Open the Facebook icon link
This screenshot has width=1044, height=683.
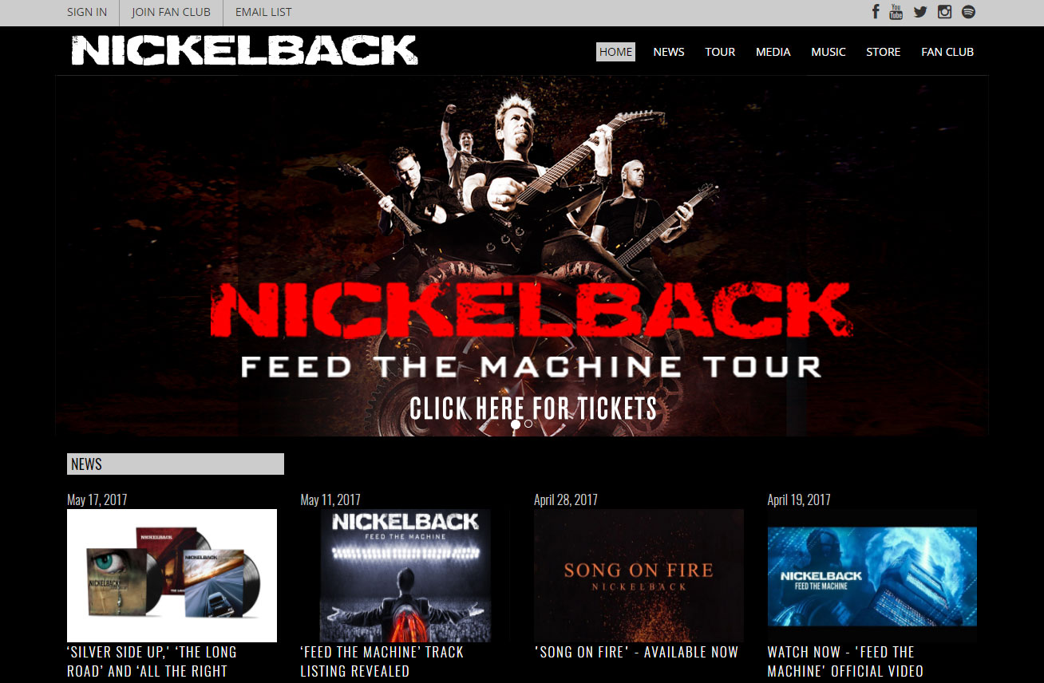[876, 12]
